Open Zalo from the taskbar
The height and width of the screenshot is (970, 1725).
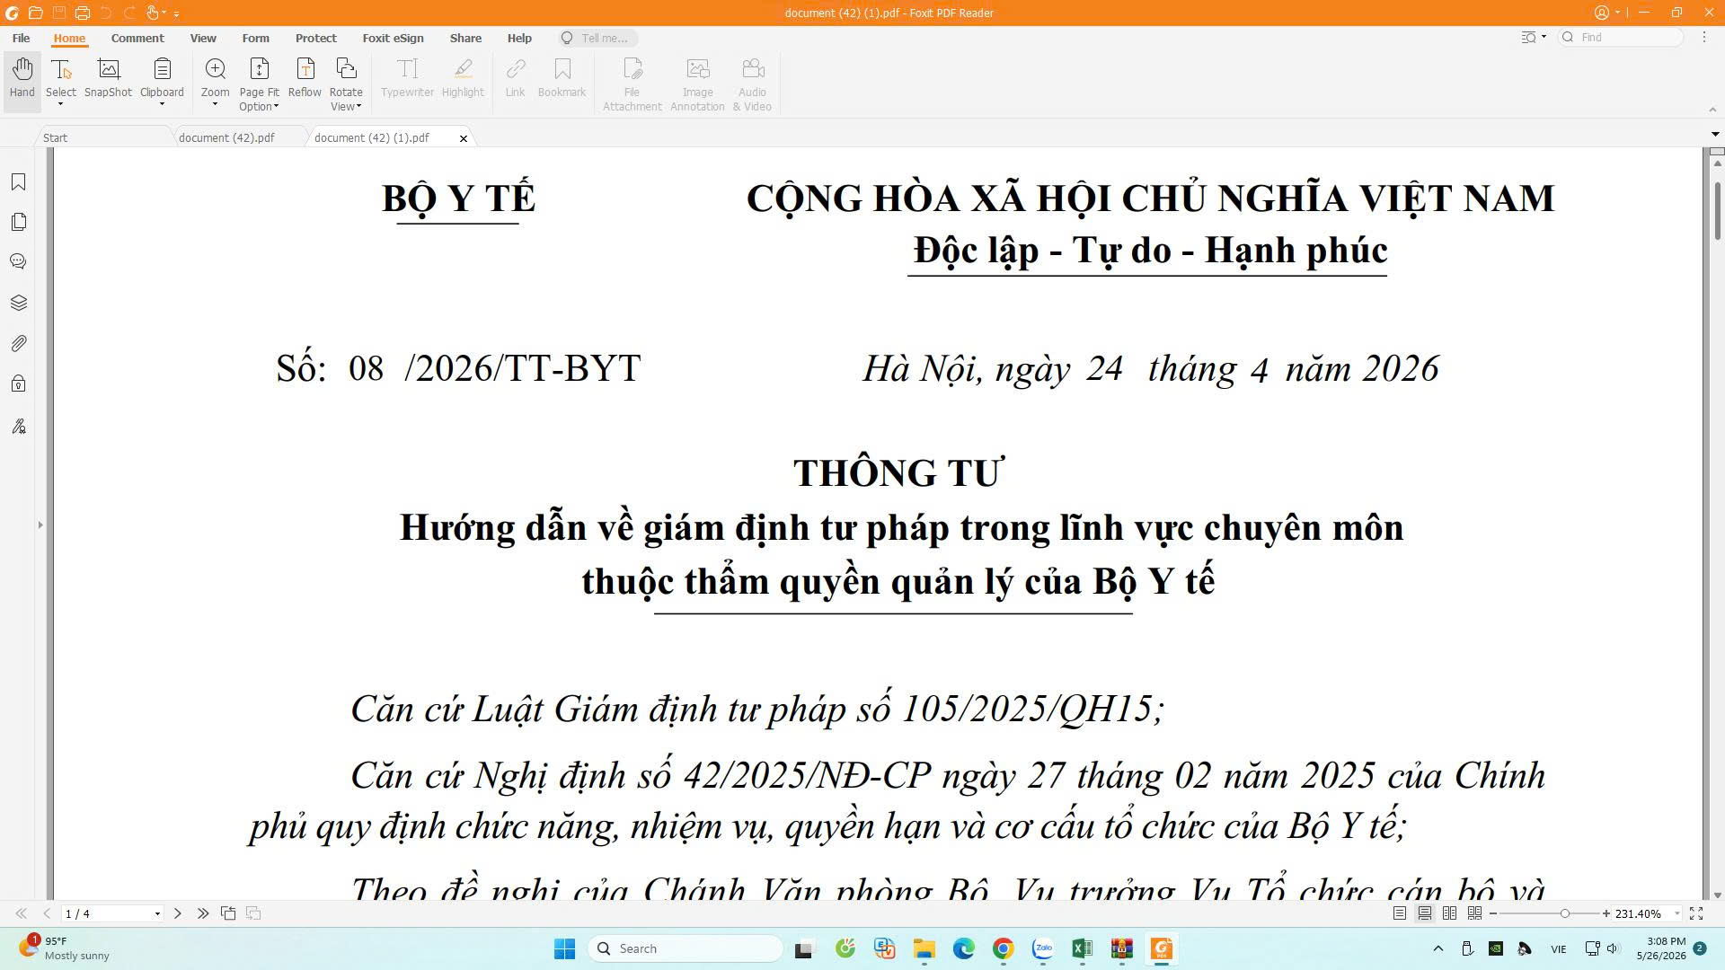(1042, 948)
